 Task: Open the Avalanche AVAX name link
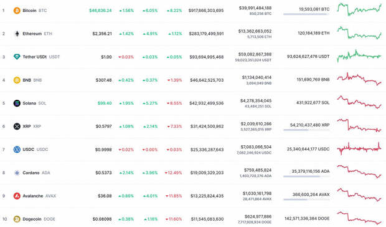(39, 196)
